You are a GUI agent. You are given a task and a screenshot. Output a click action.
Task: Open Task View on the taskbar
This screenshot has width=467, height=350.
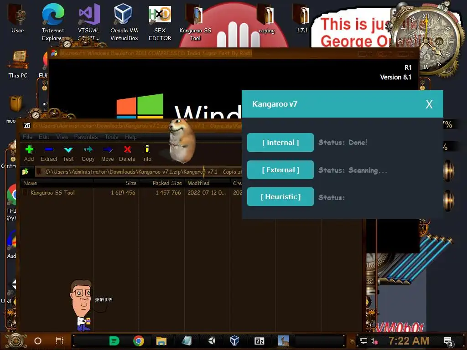point(60,341)
